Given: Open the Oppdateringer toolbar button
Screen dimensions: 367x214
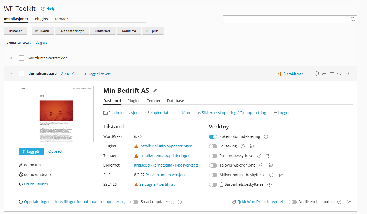Looking at the screenshot, I should click(72, 31).
